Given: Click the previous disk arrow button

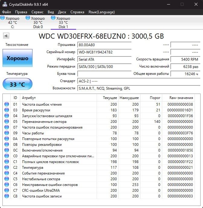Looking at the screenshot, I should click(x=6, y=36).
